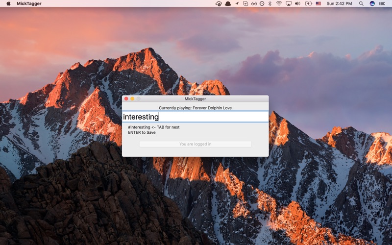
Task: Open the Apple menu
Action: 8,3
